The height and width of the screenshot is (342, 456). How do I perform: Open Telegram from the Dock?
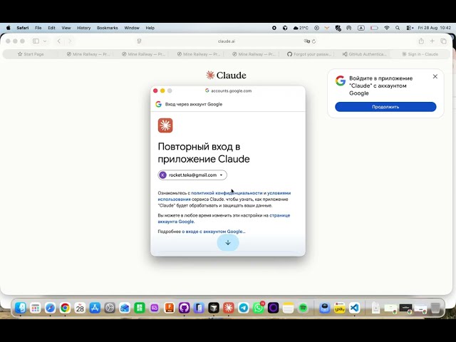pyautogui.click(x=244, y=308)
